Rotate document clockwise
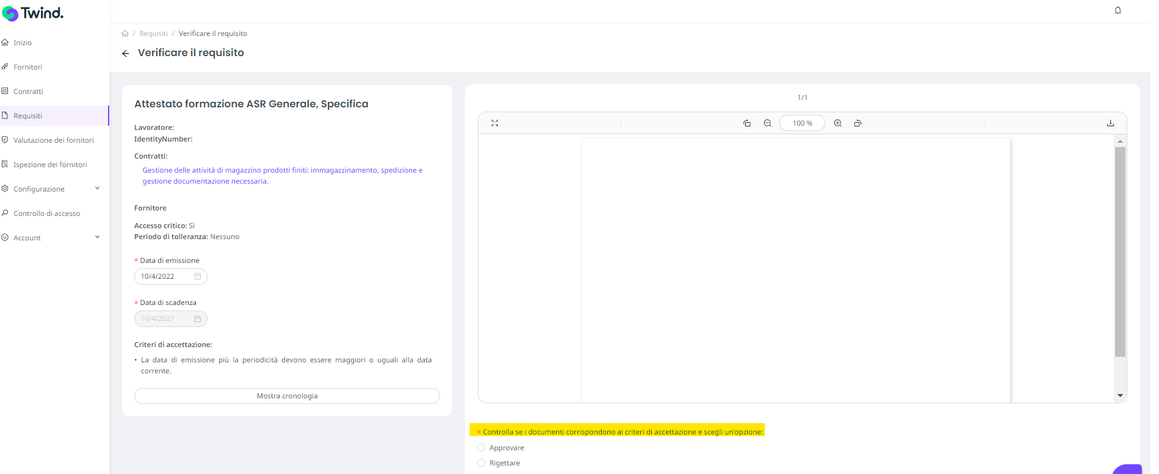Viewport: 1159px width, 474px height. tap(858, 123)
